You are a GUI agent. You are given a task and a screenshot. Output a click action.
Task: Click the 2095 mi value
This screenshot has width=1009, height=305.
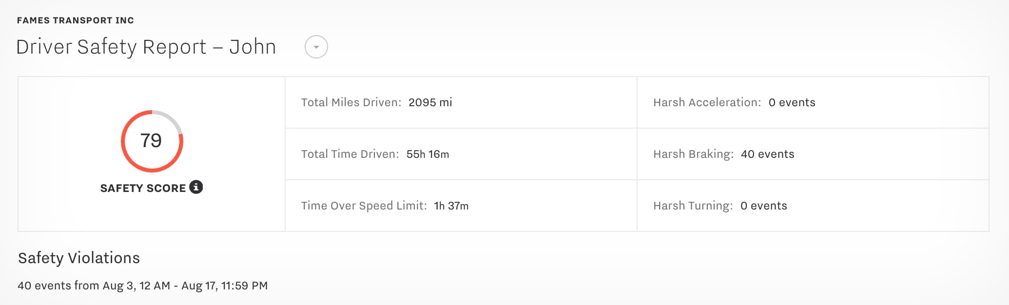point(430,102)
